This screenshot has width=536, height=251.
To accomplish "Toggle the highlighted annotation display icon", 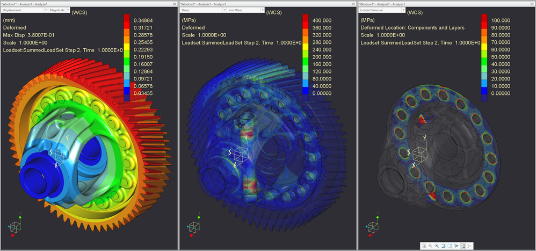I will click(462, 246).
